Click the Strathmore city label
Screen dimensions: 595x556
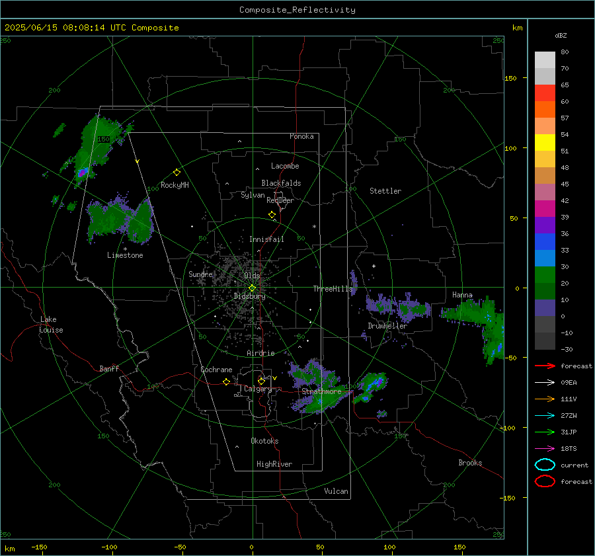[321, 391]
